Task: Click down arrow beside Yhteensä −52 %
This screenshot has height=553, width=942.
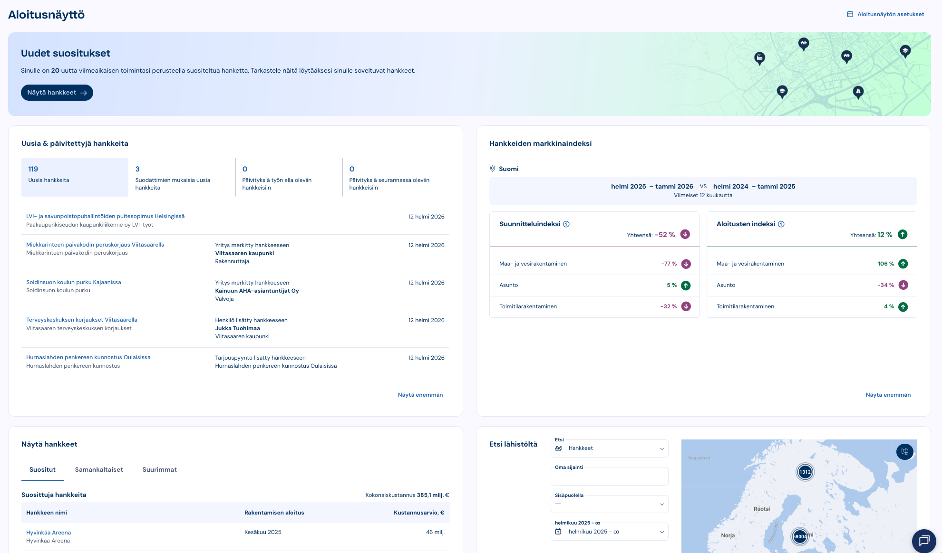Action: 685,234
